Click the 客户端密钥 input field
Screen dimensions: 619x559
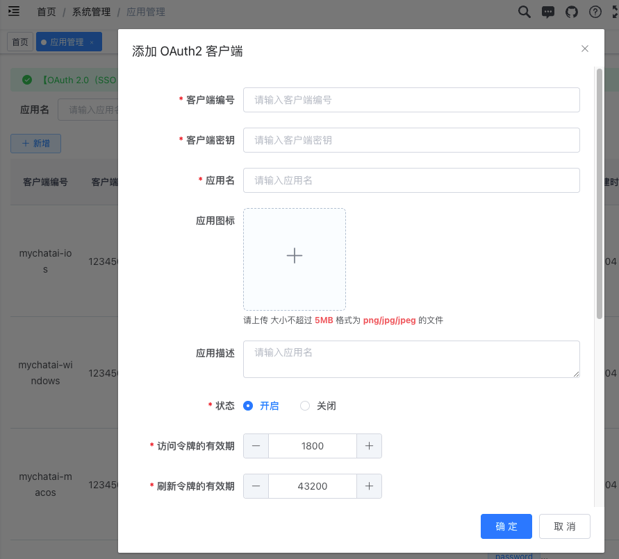point(411,140)
